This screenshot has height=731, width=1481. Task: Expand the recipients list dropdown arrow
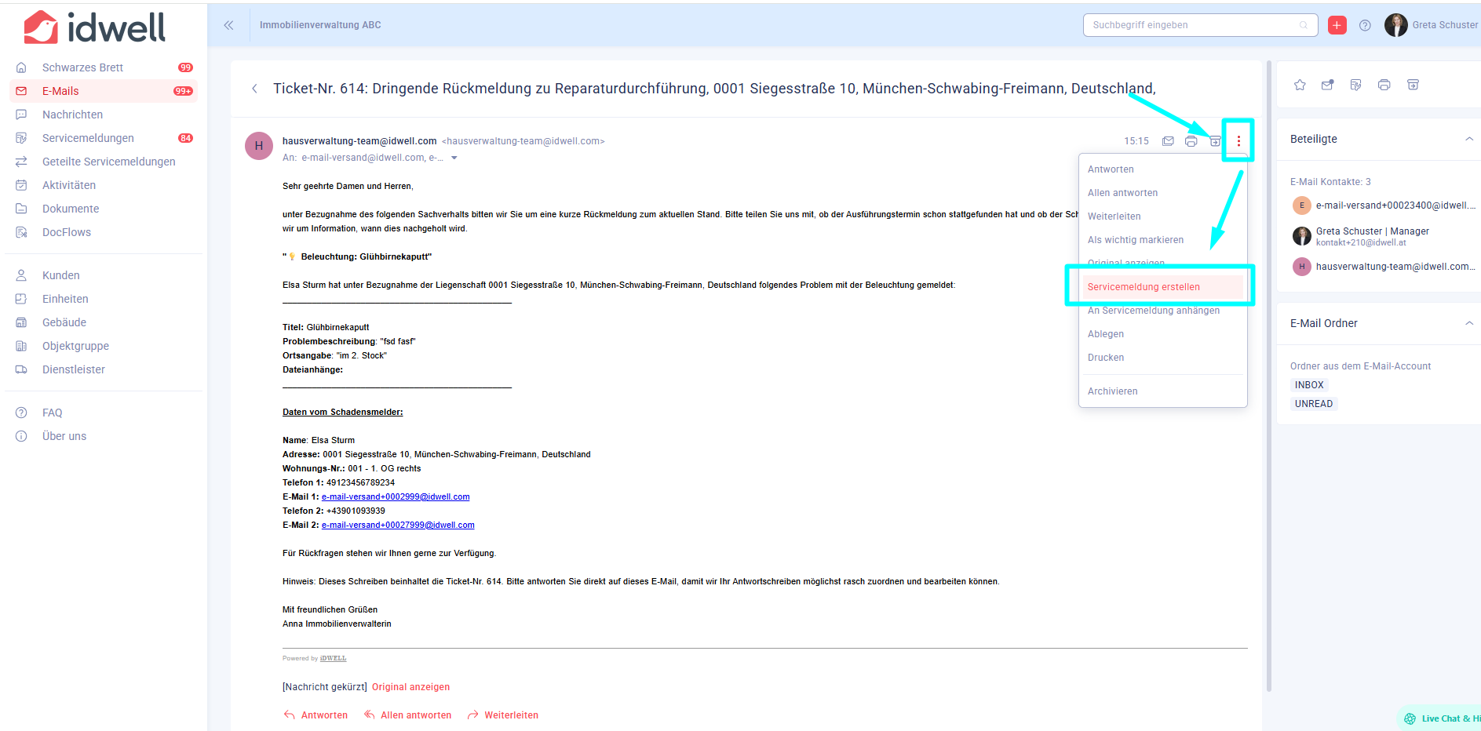pyautogui.click(x=454, y=158)
